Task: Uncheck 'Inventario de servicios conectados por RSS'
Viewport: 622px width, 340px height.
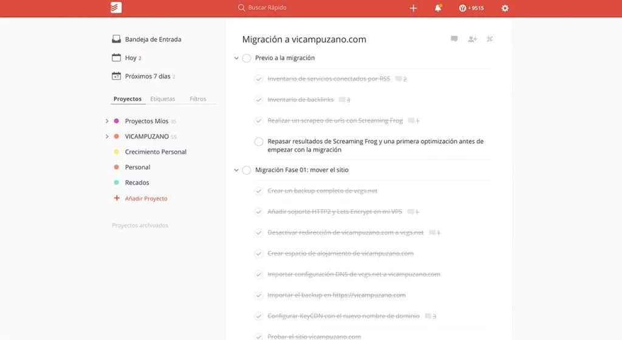Action: tap(259, 79)
